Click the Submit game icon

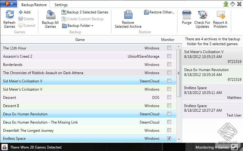click(21, 26)
